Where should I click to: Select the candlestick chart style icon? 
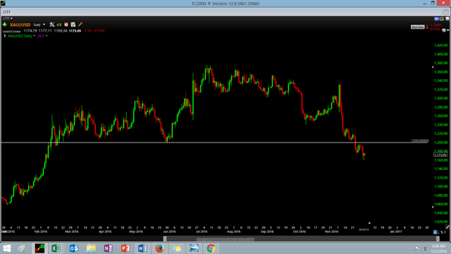click(x=59, y=25)
